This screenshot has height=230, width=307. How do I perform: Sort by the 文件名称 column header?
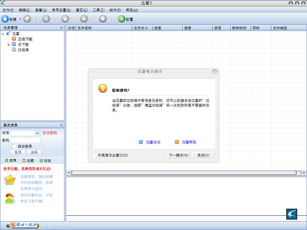104,28
